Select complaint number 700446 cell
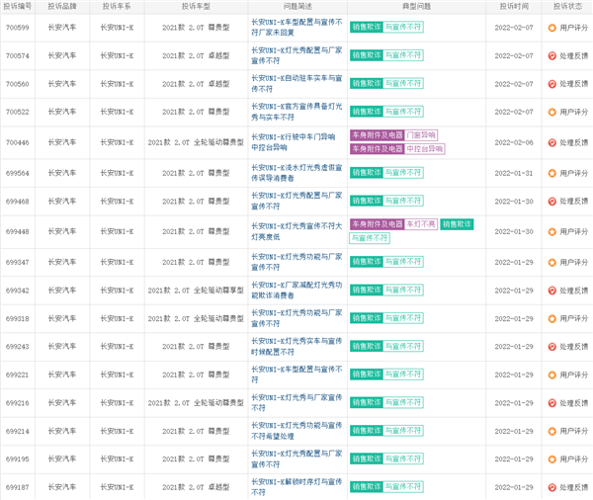This screenshot has width=593, height=500. coord(18,142)
